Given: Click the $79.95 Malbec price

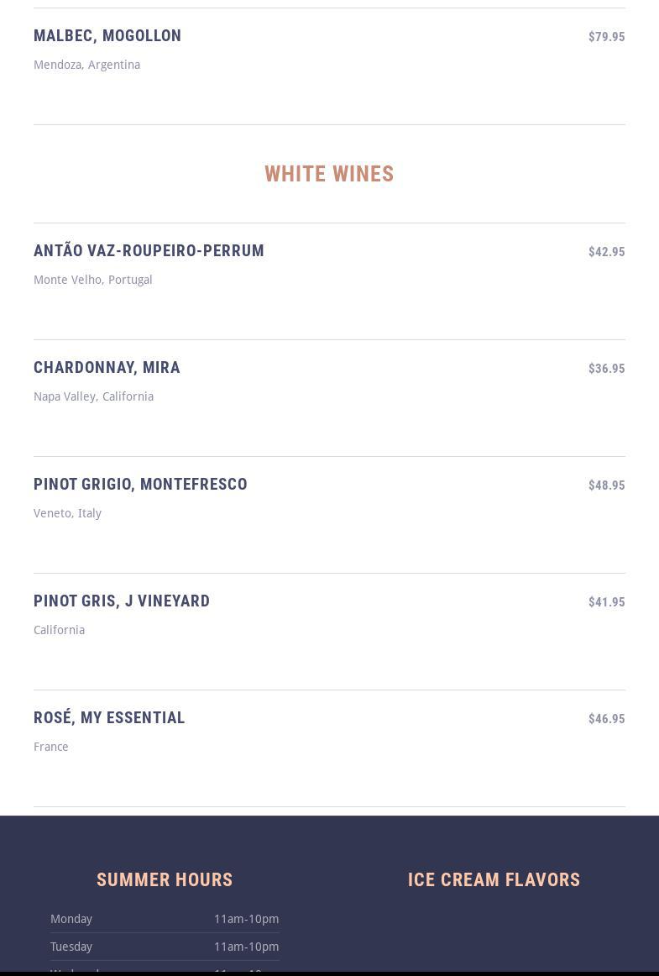Looking at the screenshot, I should point(606,37).
